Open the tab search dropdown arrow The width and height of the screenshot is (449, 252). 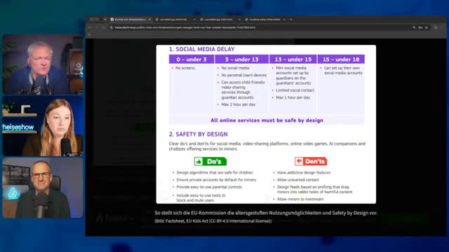[105, 20]
